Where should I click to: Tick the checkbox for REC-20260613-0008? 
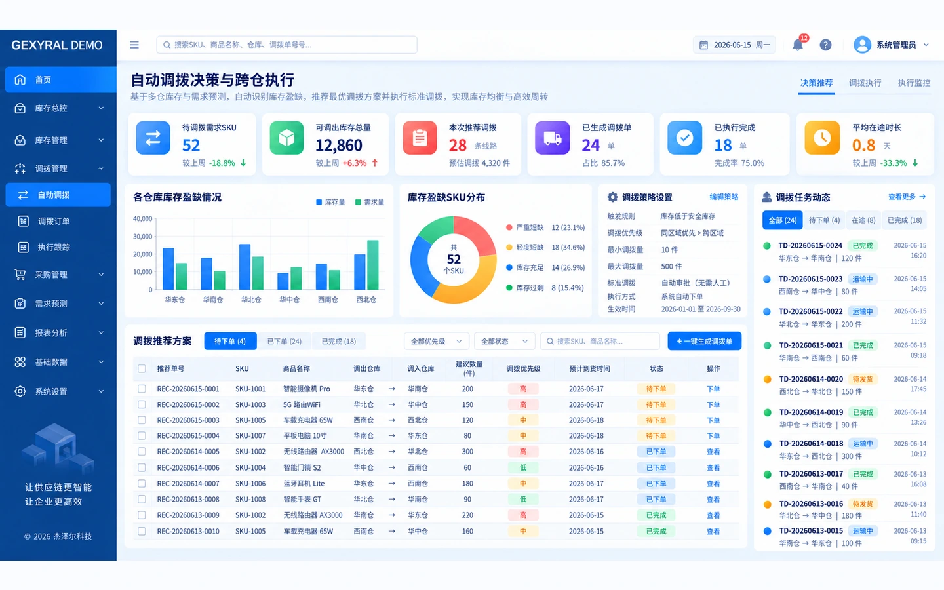click(142, 500)
